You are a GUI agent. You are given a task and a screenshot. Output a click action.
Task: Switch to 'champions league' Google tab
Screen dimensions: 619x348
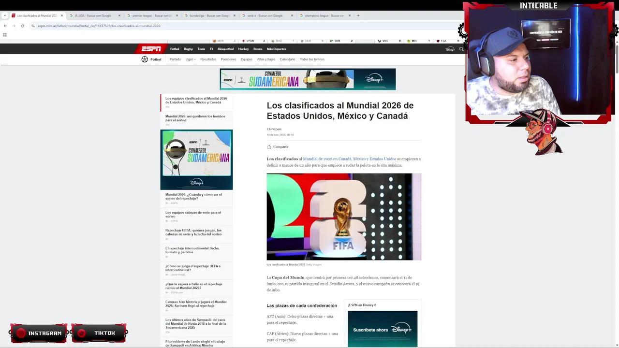point(324,15)
